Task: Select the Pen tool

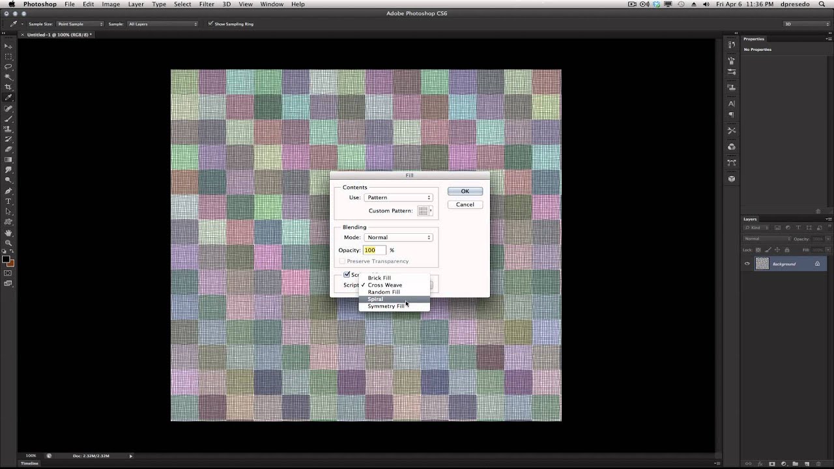Action: (8, 191)
